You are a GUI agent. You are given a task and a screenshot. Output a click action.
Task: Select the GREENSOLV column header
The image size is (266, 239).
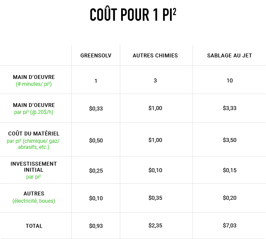[96, 56]
